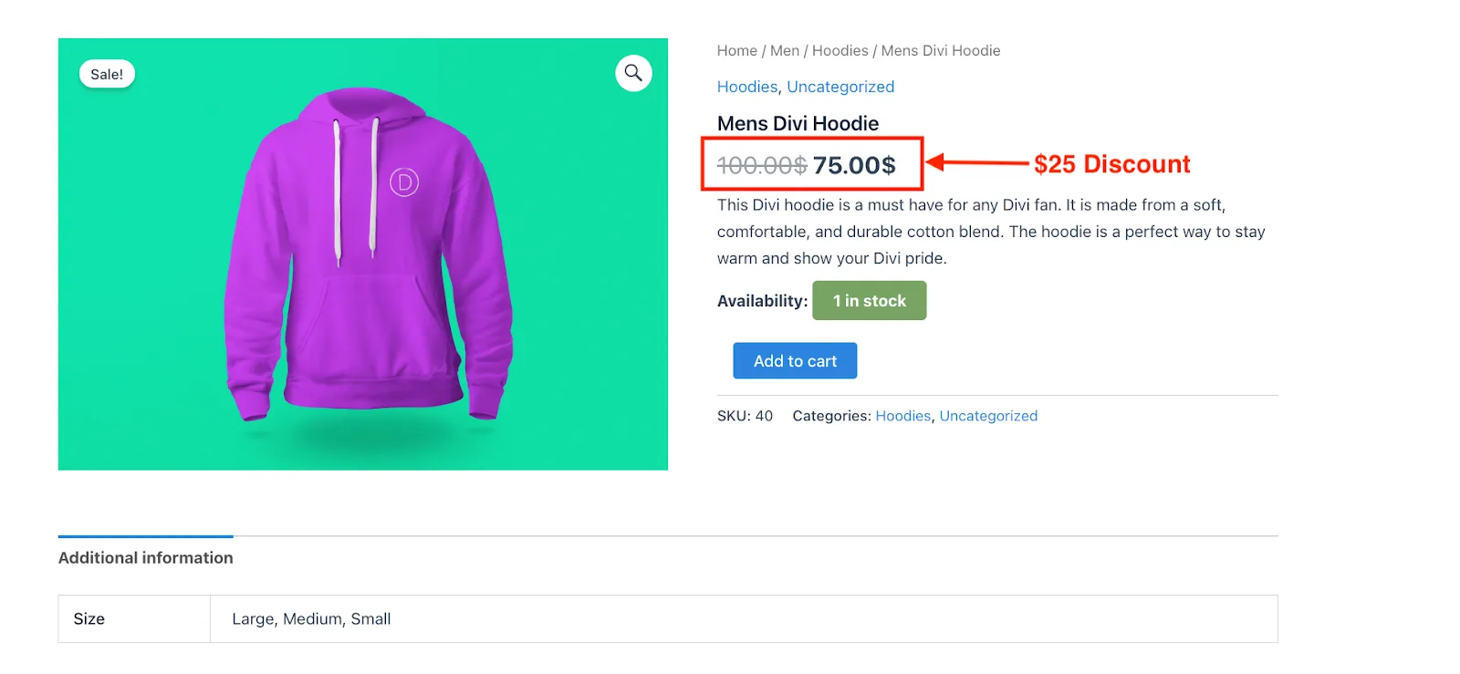Image resolution: width=1460 pixels, height=674 pixels.
Task: Click the crossed-out 100.00$ original price
Action: [x=762, y=165]
